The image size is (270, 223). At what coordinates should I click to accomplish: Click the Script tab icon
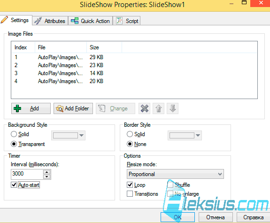[x=119, y=21]
